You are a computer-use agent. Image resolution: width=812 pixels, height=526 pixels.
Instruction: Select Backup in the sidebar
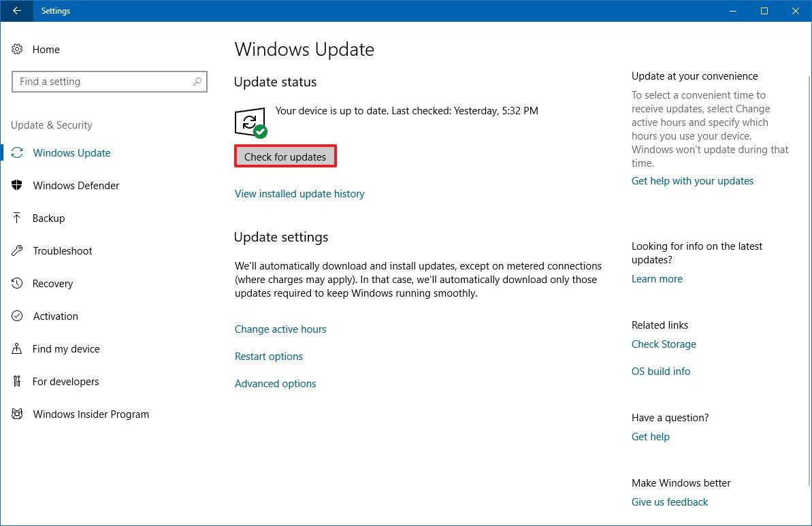click(x=49, y=218)
